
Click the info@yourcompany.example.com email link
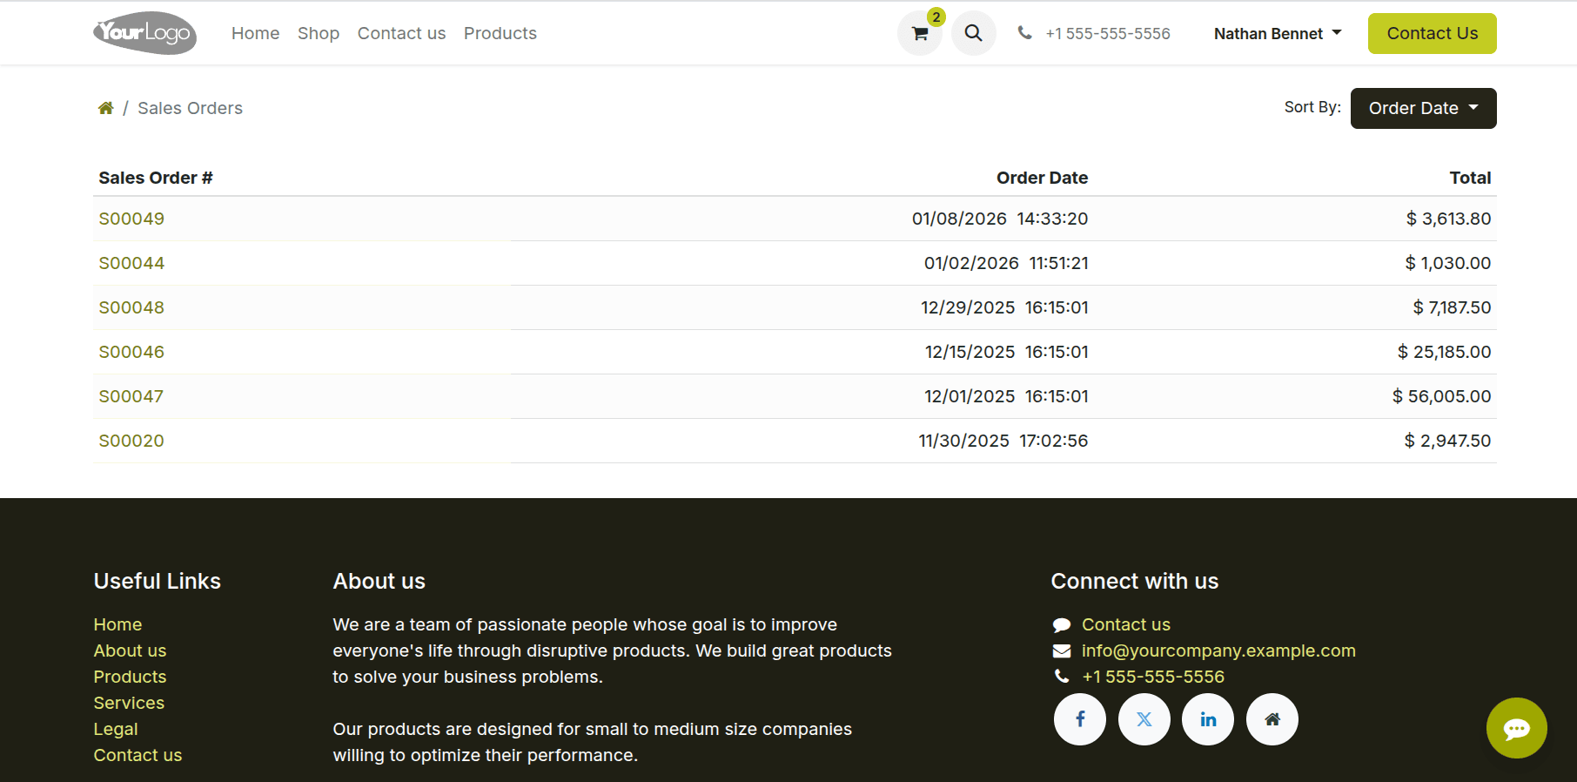coord(1218,651)
